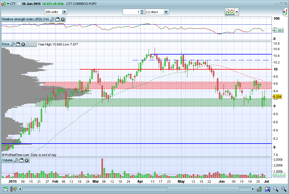Click the May label on the time axis
The image size is (289, 194).
[181, 182]
